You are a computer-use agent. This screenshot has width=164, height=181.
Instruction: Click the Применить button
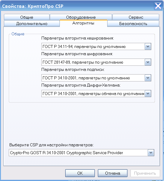[x=145, y=173]
